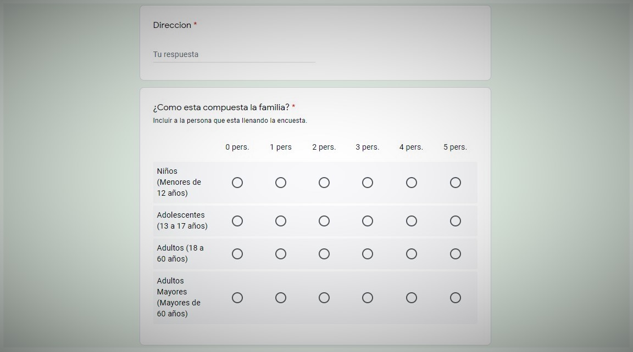Pick 3 pers. for Adultos Mayores row

(x=368, y=298)
